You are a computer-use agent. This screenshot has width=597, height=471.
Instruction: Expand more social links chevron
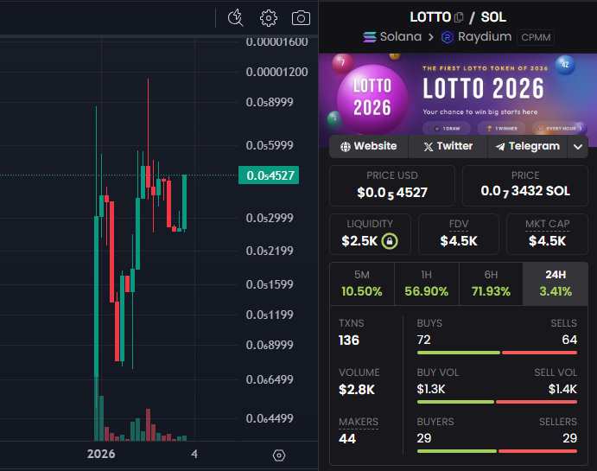(578, 147)
